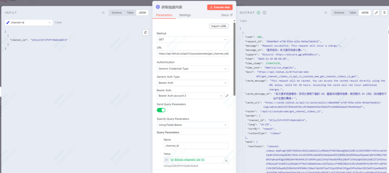The image size is (389, 173).
Task: Click the fx expression icon in the Value field
Action: 161,160
